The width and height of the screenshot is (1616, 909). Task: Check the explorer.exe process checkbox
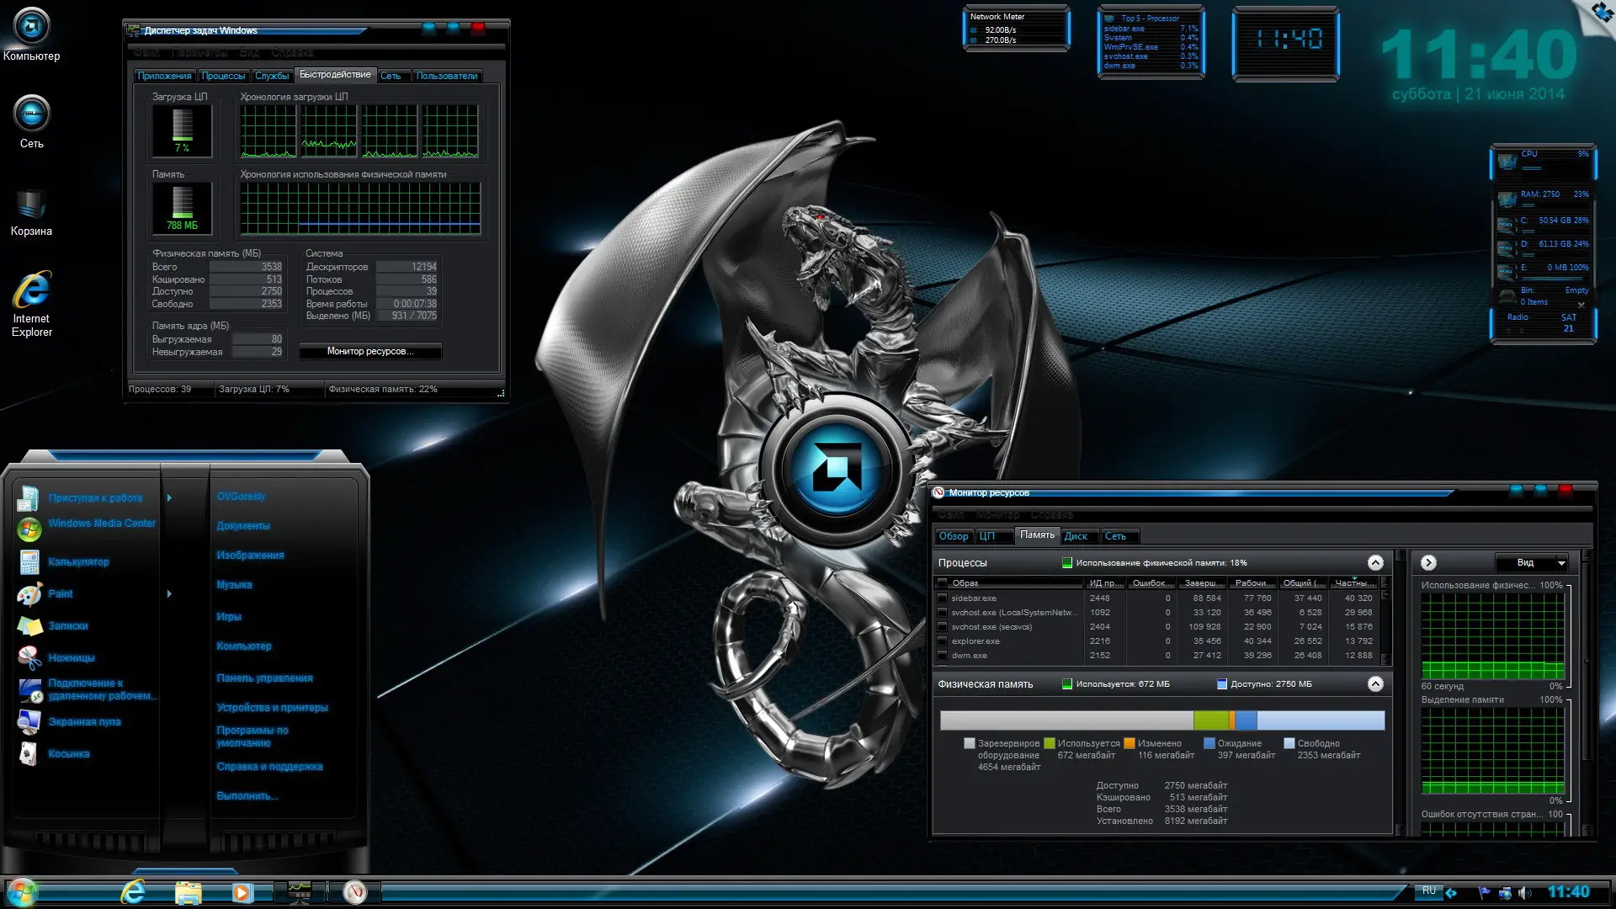[943, 641]
